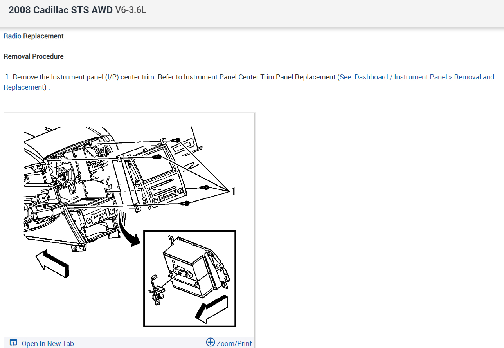
Task: Click the Zoom/Print link text
Action: pos(234,343)
